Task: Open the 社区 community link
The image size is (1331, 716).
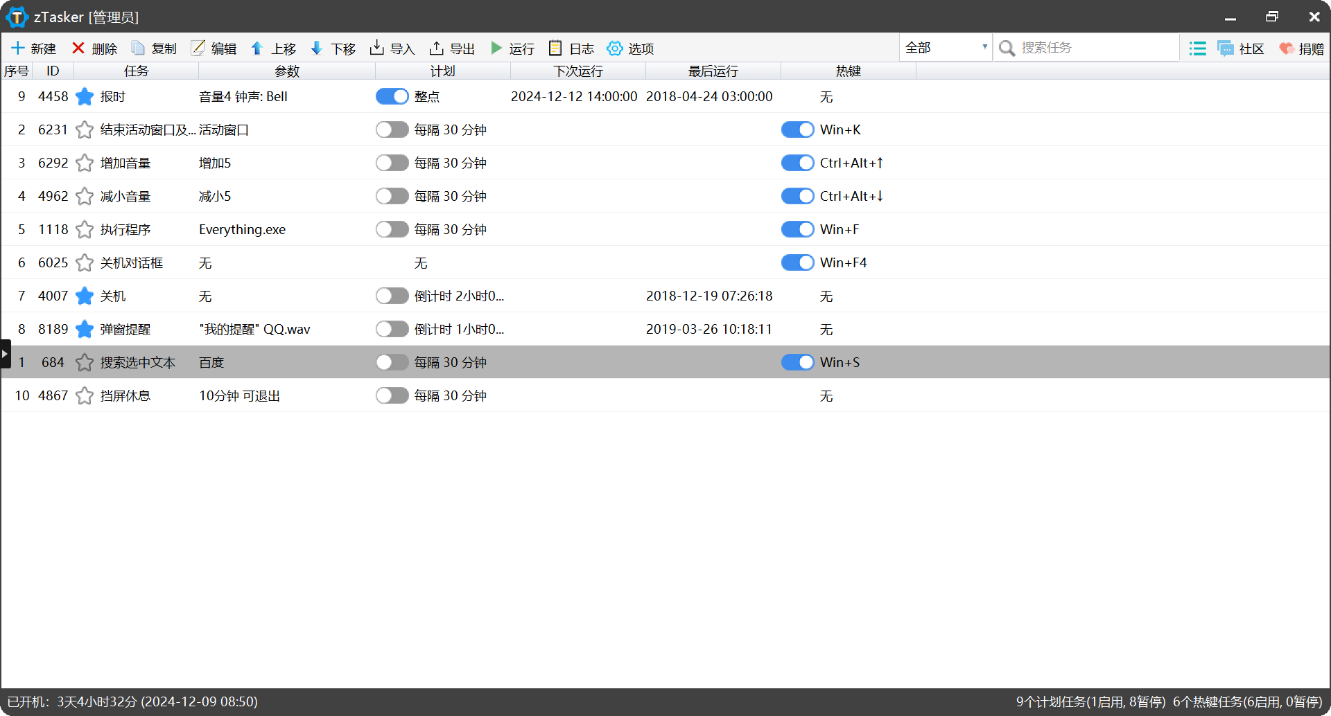Action: click(x=1241, y=48)
